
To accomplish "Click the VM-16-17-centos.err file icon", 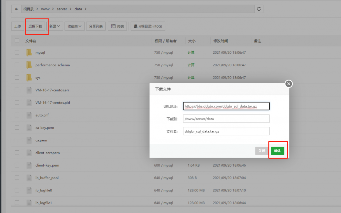I will 29,90.
